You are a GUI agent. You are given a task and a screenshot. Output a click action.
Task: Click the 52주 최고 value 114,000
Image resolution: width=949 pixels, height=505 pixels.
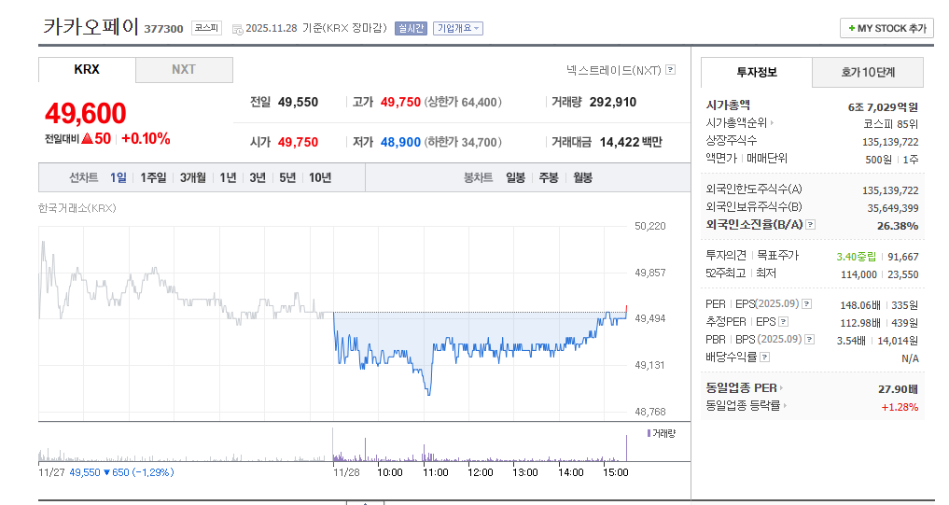858,275
